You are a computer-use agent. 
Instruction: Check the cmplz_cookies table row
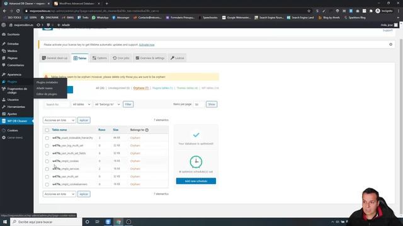tap(47, 161)
